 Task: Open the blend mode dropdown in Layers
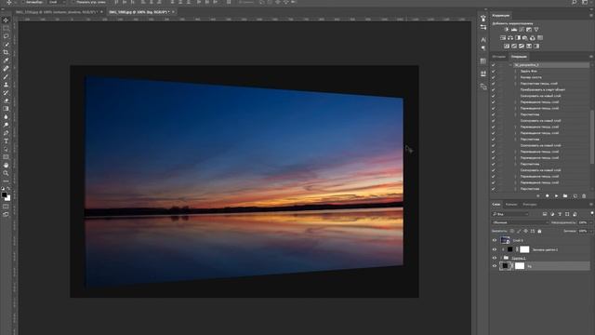coord(521,222)
